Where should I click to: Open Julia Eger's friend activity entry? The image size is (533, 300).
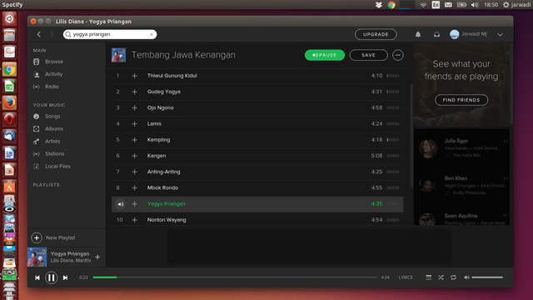coord(461,148)
